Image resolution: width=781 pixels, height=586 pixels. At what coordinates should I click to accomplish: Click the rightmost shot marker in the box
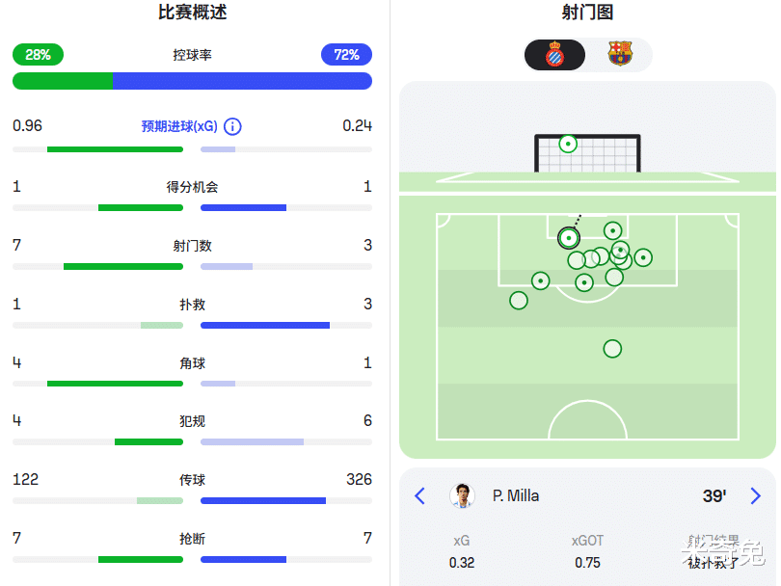tap(643, 257)
